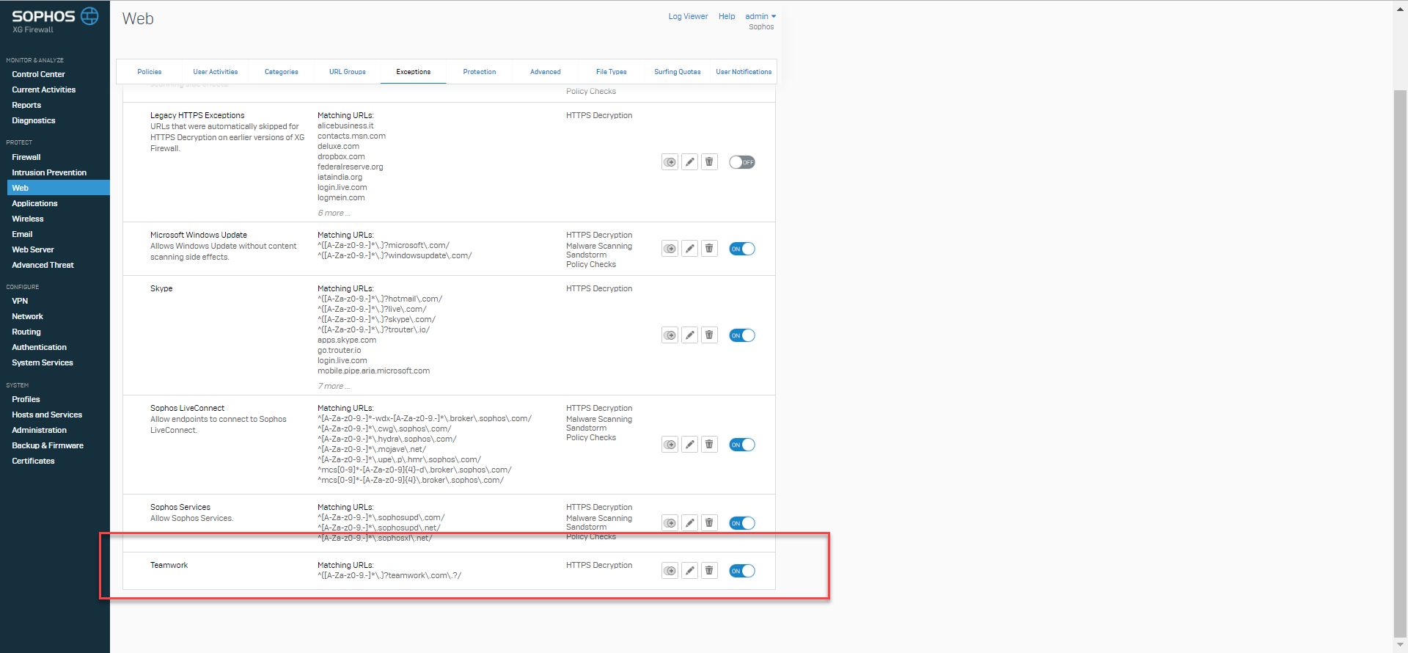Viewport: 1408px width, 653px height.
Task: Switch to the Advanced tab
Action: pos(546,72)
